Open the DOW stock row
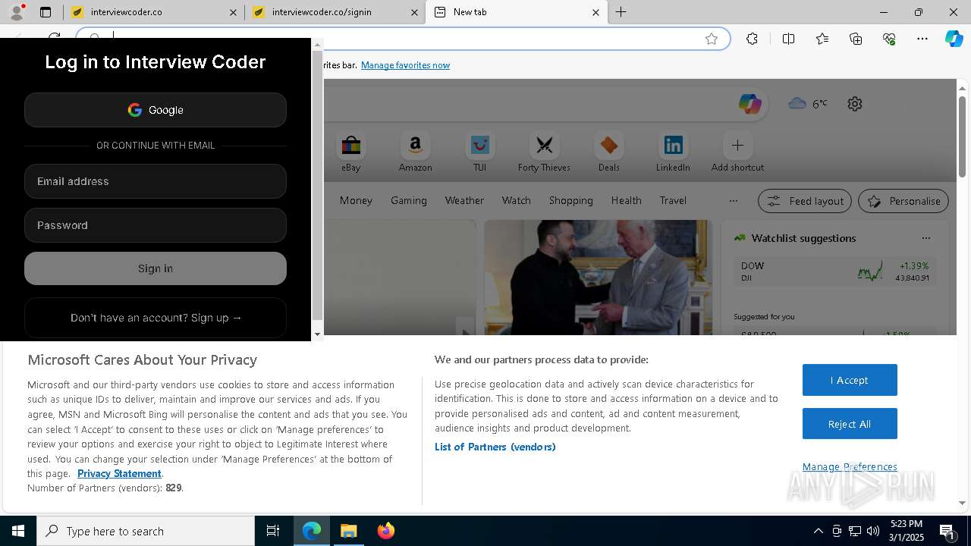 coord(834,271)
